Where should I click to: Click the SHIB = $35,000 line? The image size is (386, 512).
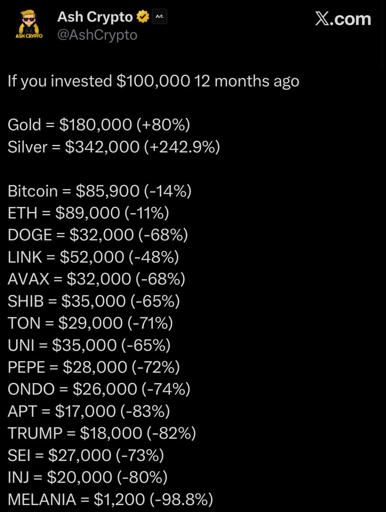[x=94, y=301]
